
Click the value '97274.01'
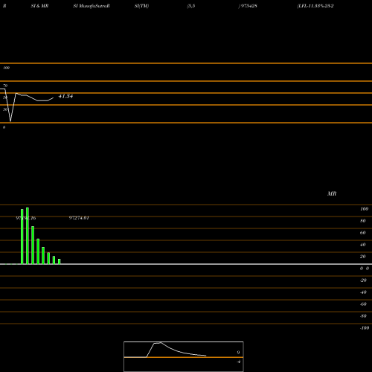tap(79, 218)
